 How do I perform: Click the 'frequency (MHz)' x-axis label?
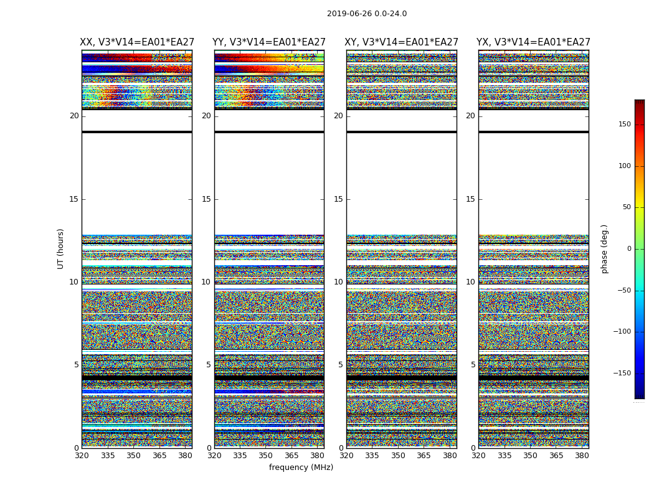[x=301, y=467]
